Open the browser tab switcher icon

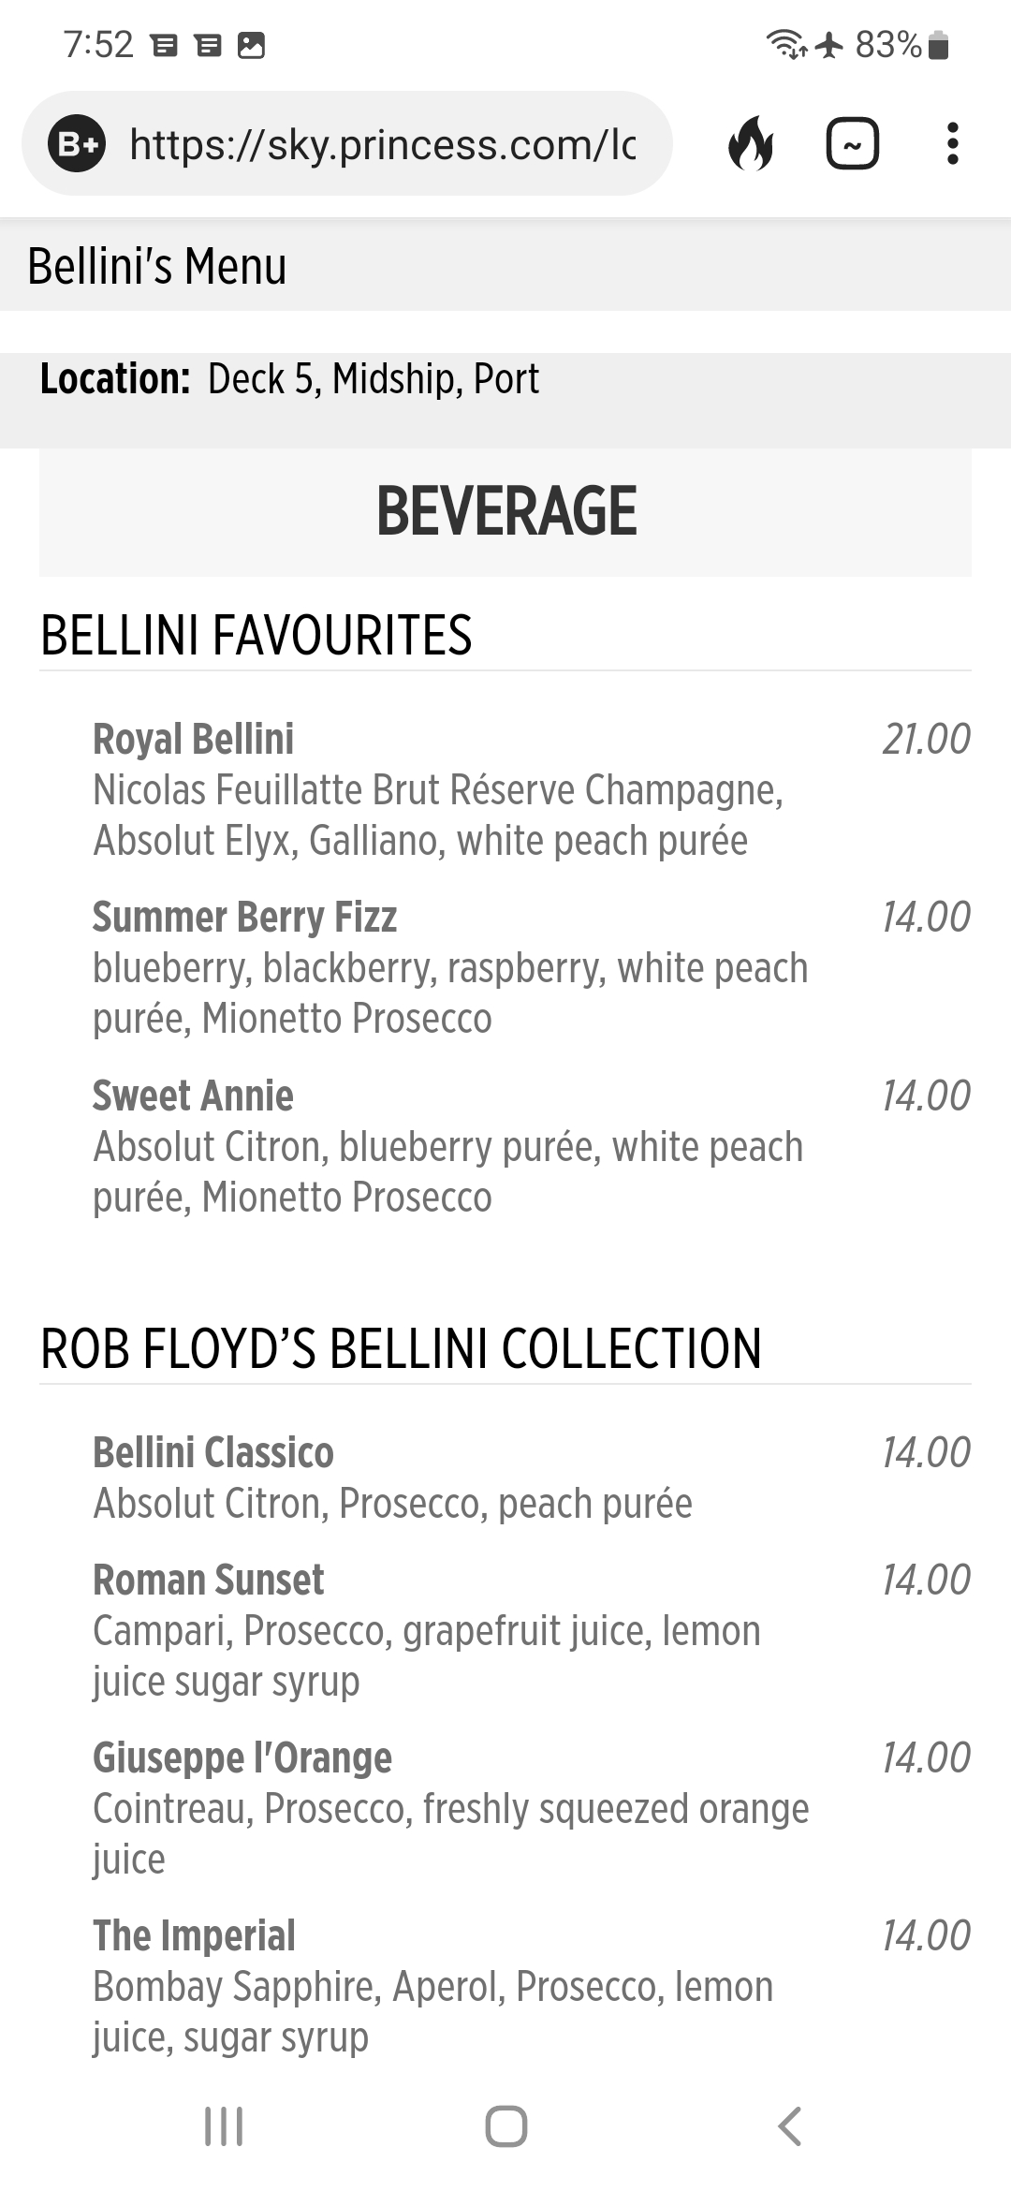(x=852, y=144)
